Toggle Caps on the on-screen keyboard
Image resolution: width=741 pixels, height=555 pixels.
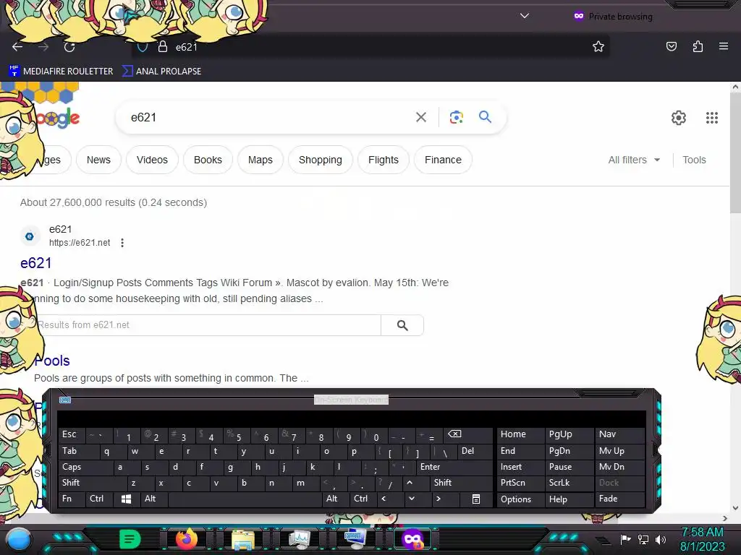coord(86,468)
